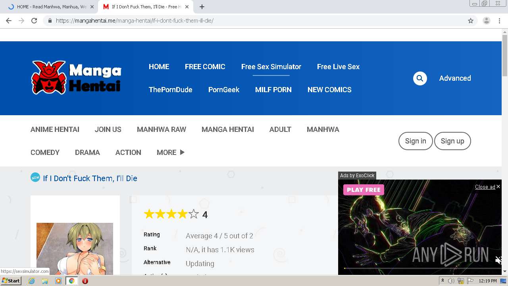Open the media player taskbar icon
This screenshot has height=286, width=508.
pos(58,281)
